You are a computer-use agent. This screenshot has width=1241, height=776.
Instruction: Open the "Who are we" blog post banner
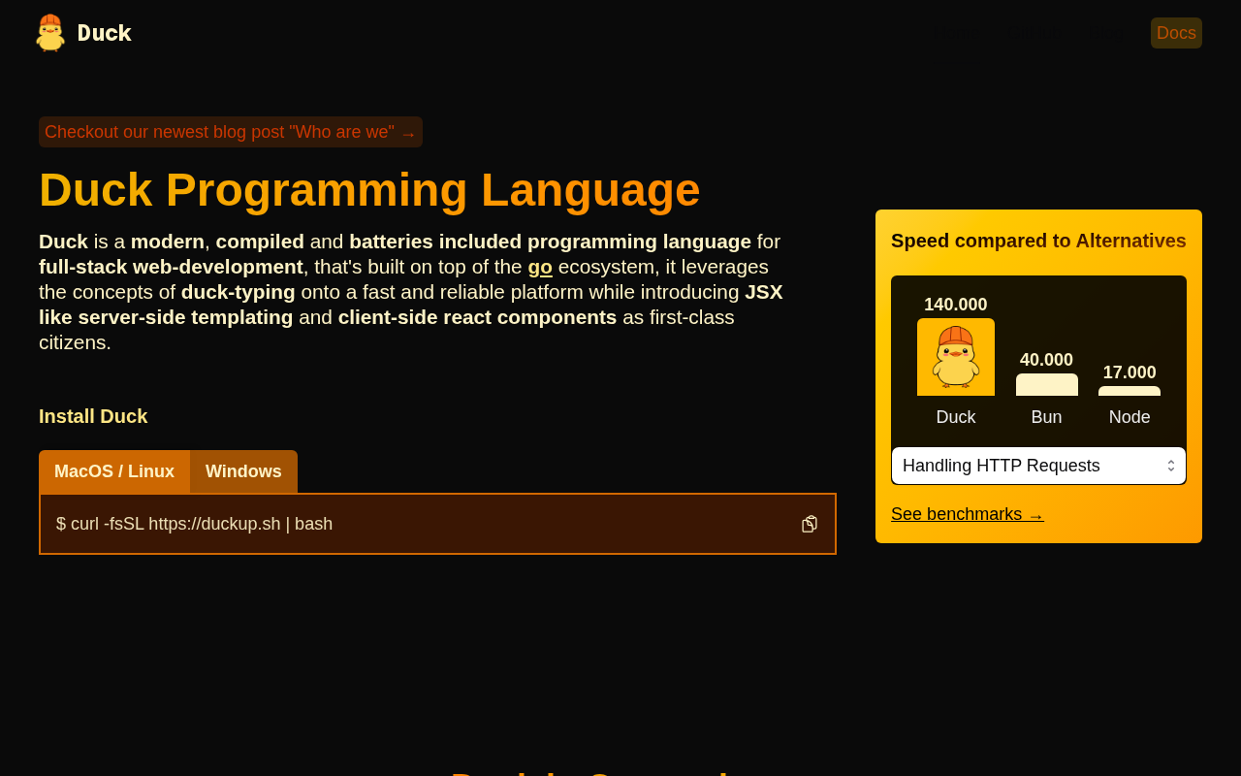tap(231, 132)
